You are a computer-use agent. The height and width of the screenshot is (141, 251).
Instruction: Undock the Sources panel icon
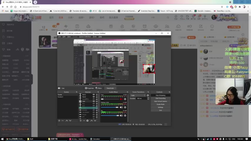98,92
